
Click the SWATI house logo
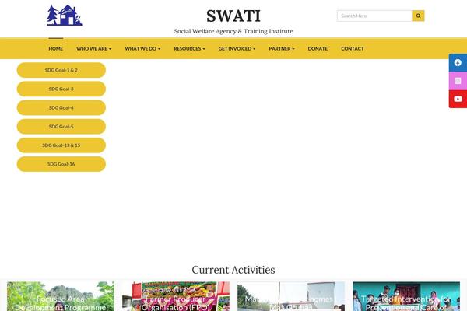(x=65, y=16)
